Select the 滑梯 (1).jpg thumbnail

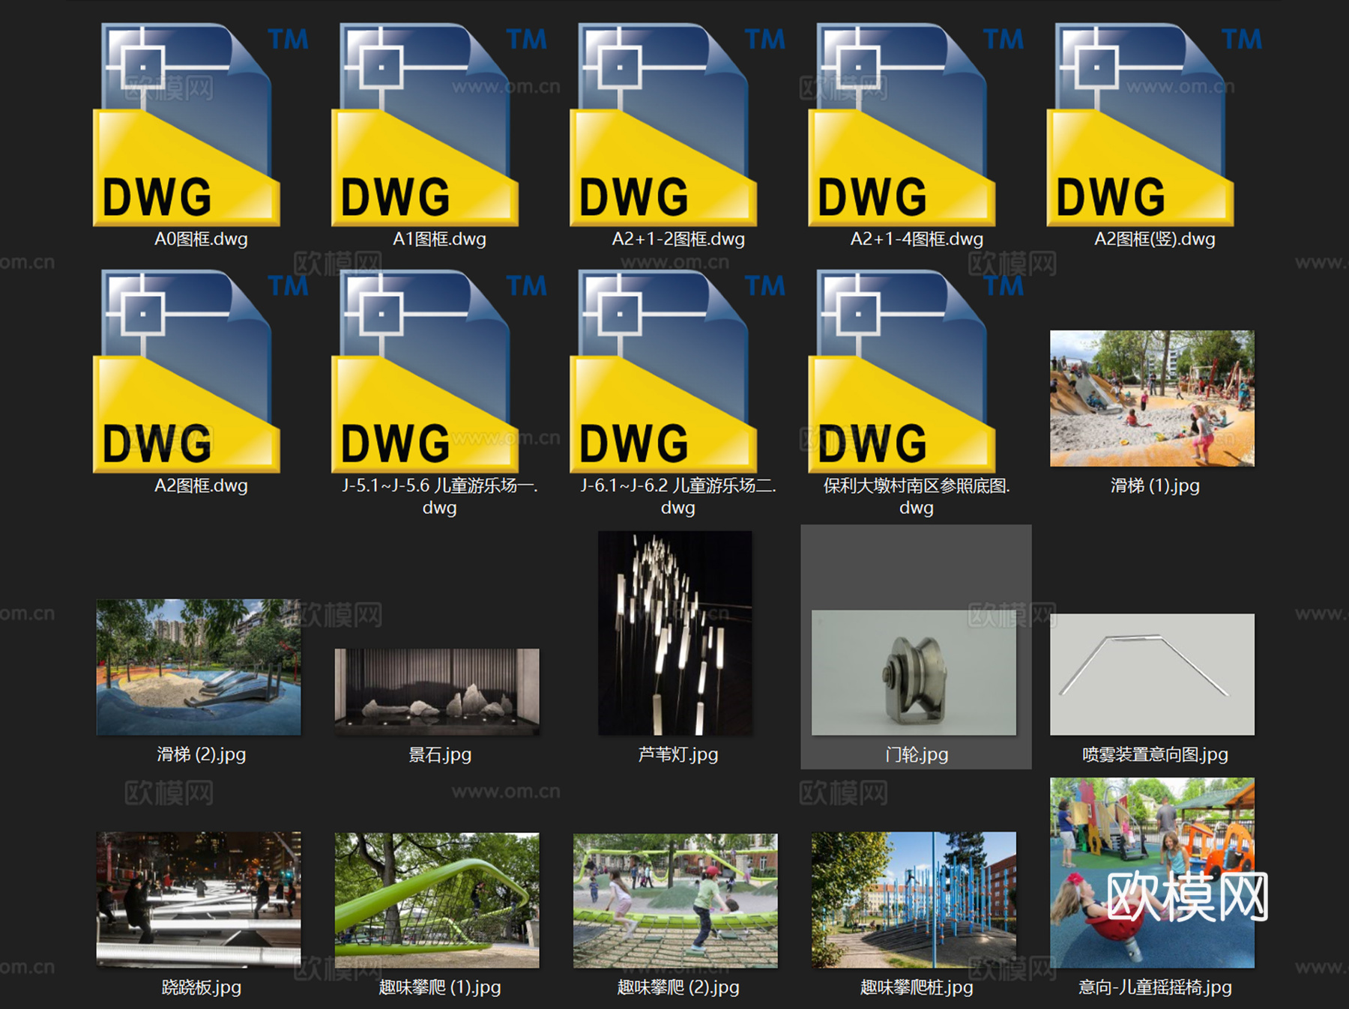click(x=1153, y=399)
